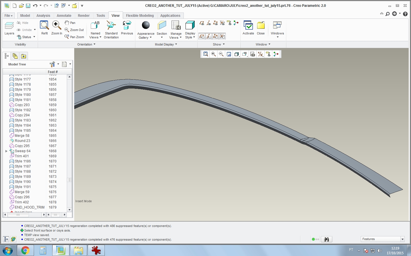This screenshot has height=256, width=411.
Task: Click the model tree vertical scrollbar down arrow
Action: [69, 210]
